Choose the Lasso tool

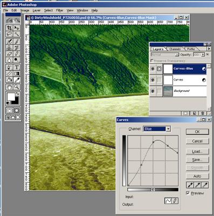pos(9,34)
